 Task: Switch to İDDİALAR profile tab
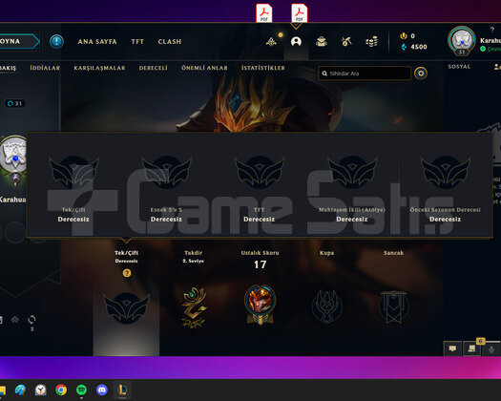click(45, 68)
